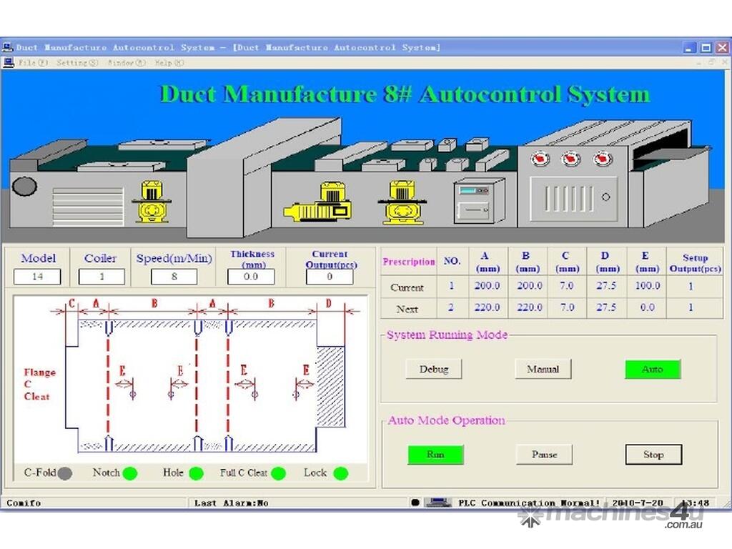Click the Model number field

37,277
